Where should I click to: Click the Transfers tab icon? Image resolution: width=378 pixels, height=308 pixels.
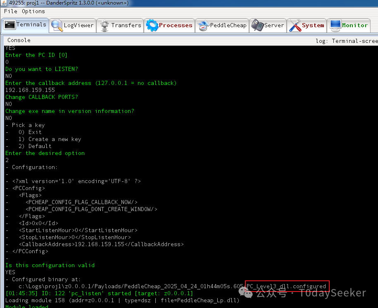click(105, 26)
